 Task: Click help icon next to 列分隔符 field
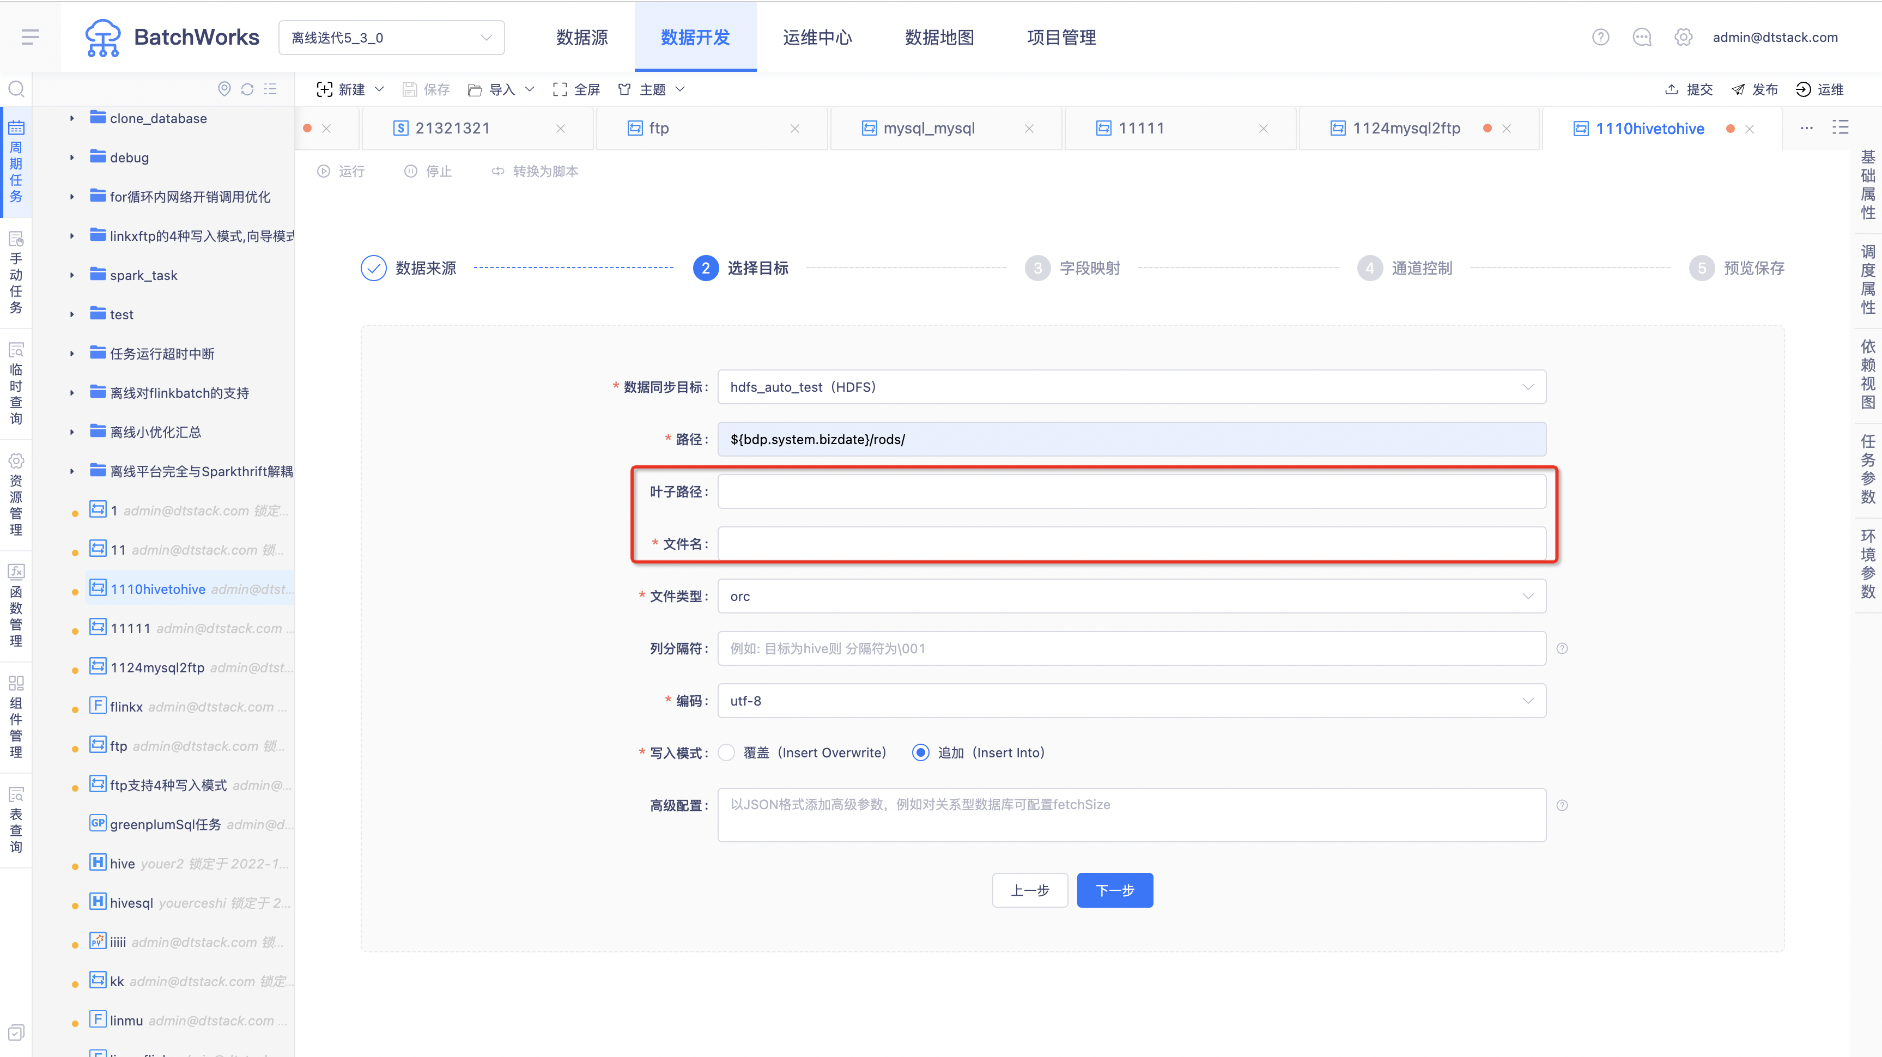tap(1562, 649)
